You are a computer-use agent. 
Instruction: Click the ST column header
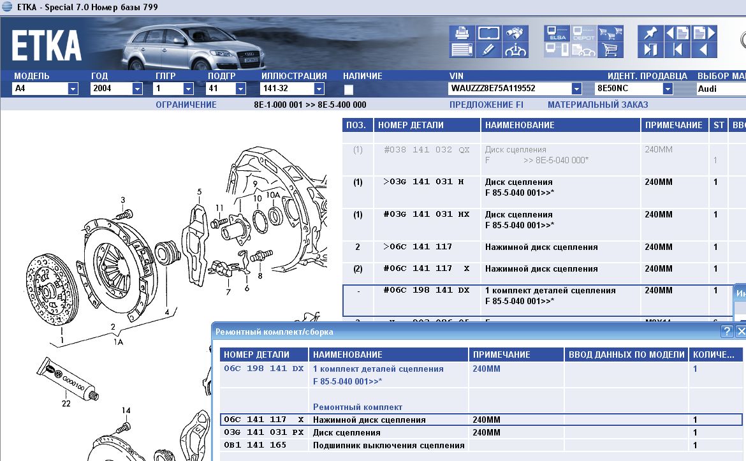tap(719, 125)
